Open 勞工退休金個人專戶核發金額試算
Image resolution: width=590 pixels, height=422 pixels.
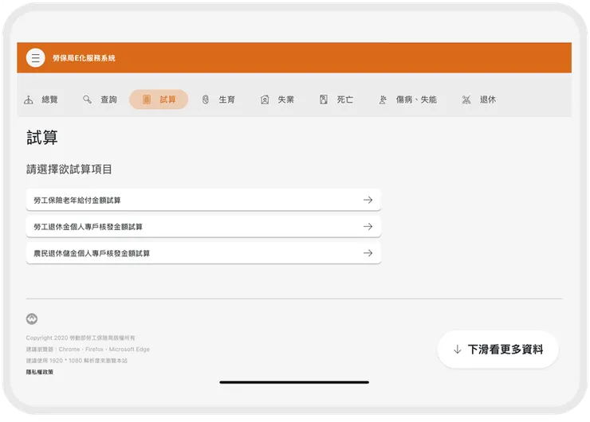[203, 227]
